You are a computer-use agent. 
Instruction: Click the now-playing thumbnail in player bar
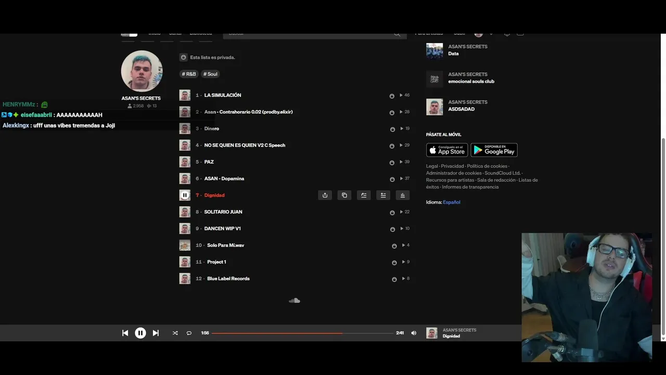click(432, 333)
